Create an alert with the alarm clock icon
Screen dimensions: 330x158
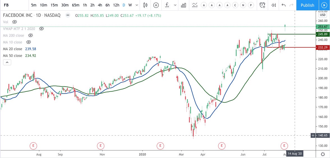coord(262,5)
